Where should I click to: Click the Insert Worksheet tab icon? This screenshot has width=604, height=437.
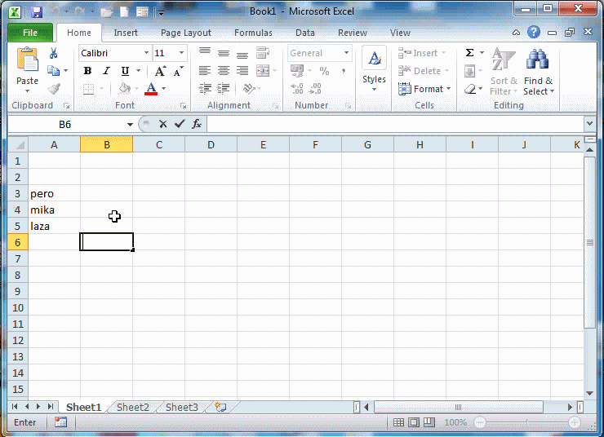(x=220, y=407)
